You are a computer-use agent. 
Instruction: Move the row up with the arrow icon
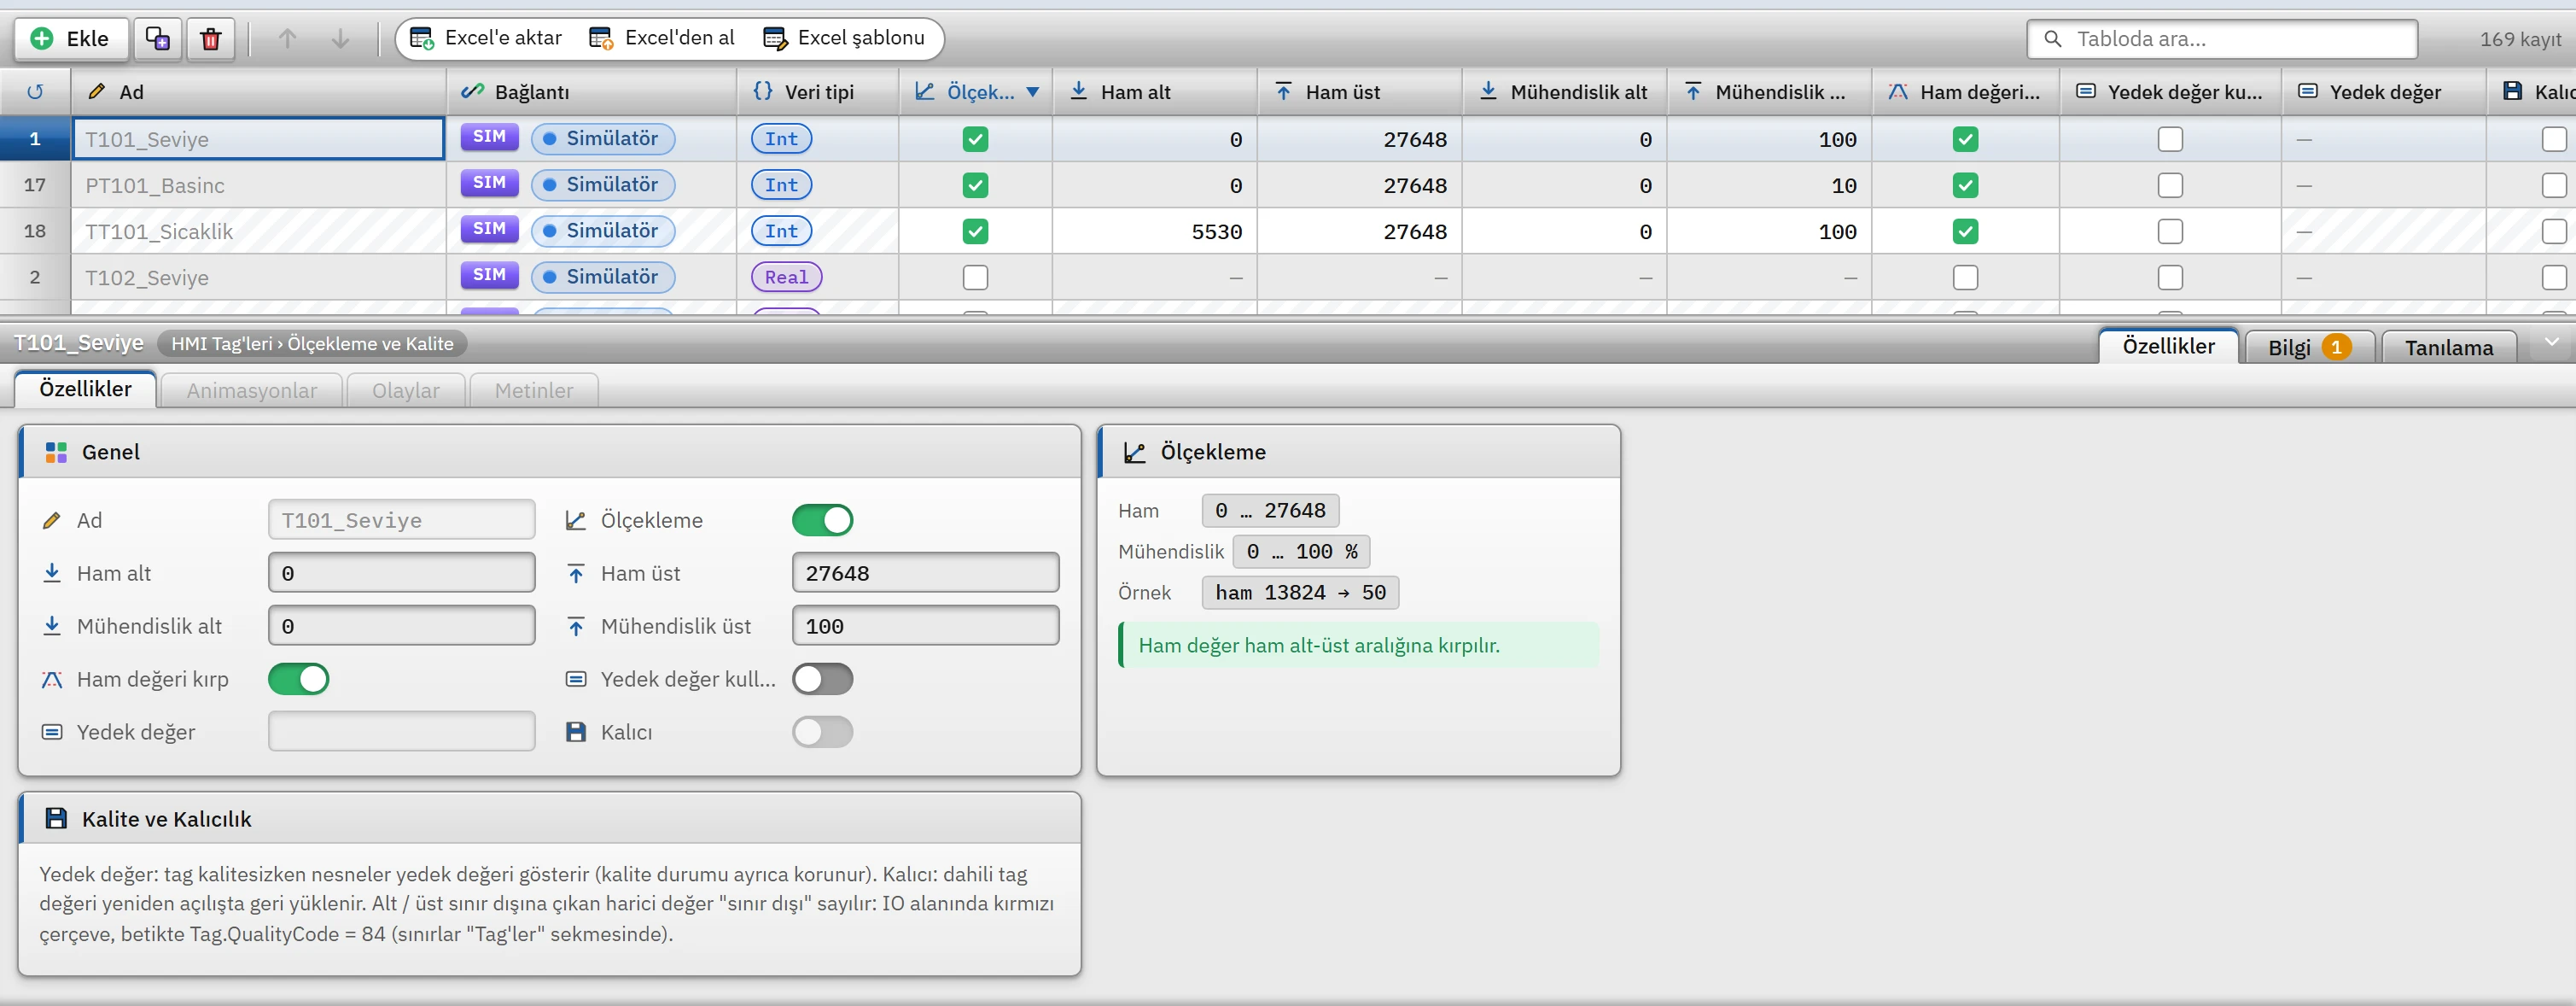point(287,39)
